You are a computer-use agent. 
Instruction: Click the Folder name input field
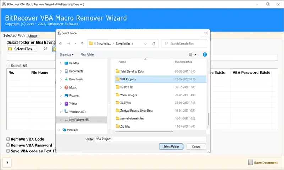pos(151,139)
